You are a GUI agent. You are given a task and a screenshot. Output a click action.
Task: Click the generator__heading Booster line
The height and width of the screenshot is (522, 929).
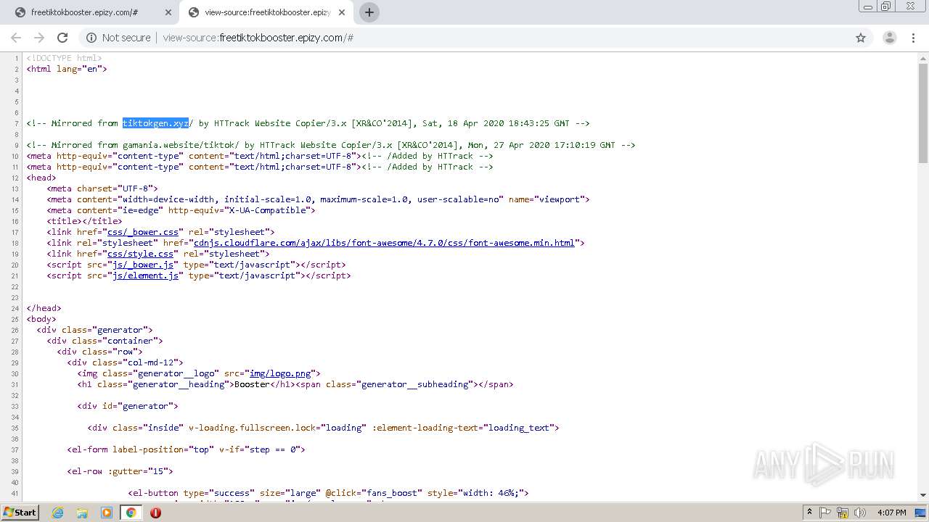tap(295, 384)
